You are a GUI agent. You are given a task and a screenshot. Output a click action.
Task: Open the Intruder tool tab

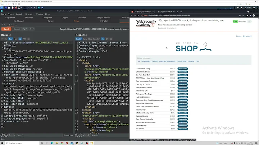click(104, 21)
